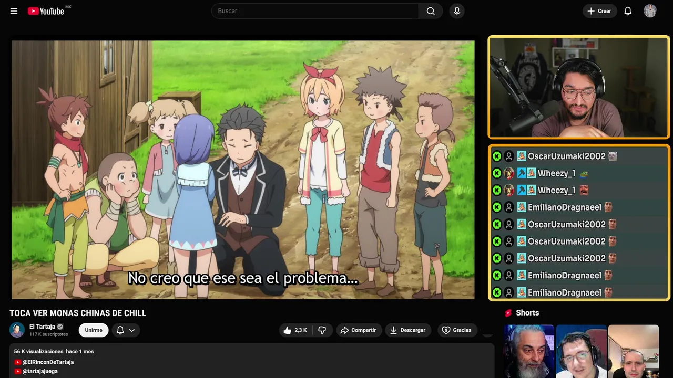Click the Shorts section heading
Viewport: 673px width, 378px height.
click(527, 313)
